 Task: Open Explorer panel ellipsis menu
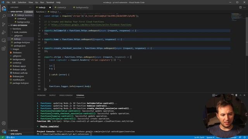click(30, 7)
